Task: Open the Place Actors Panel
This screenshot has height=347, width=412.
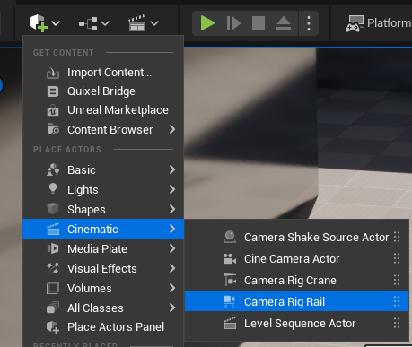Action: pyautogui.click(x=103, y=327)
